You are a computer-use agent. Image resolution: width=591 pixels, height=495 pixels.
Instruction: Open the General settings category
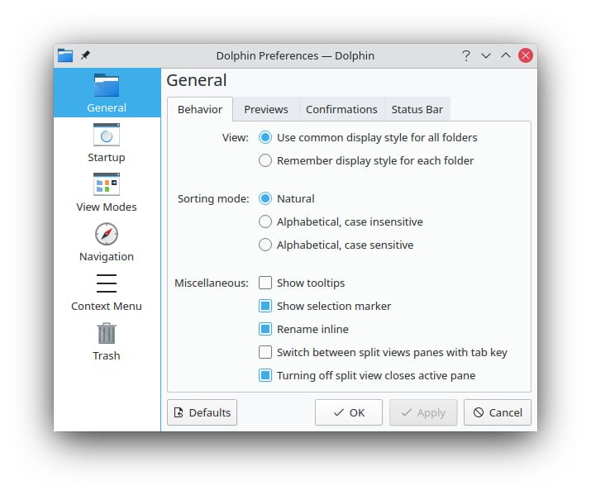pos(107,93)
